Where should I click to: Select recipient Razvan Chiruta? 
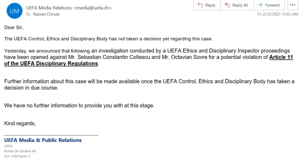tap(46, 14)
